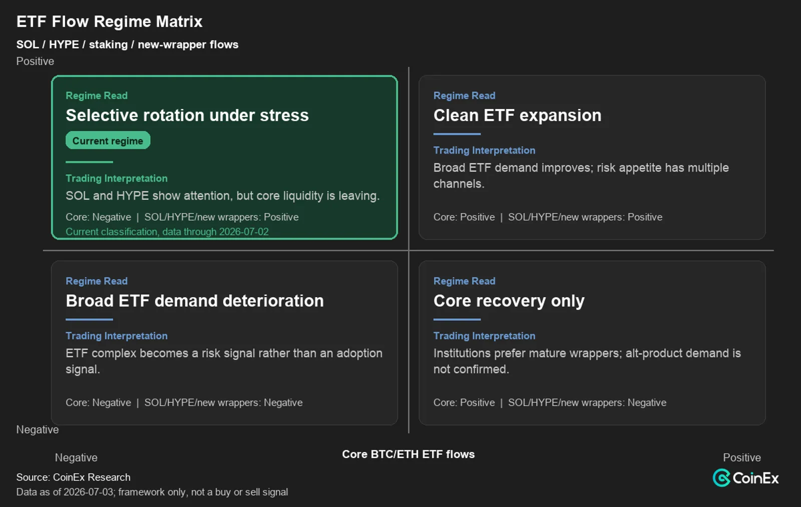Click 'Trading Interpretation' in Core recovery only card

(x=484, y=336)
